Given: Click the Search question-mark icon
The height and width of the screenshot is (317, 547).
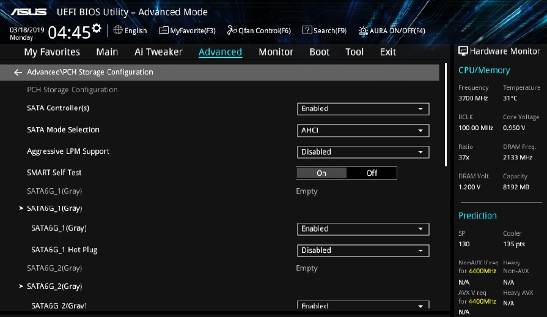Looking at the screenshot, I should tap(307, 31).
